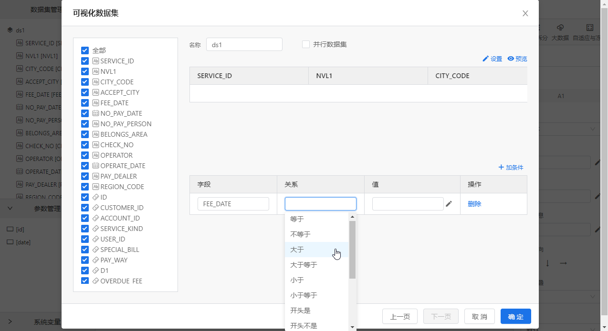Image resolution: width=608 pixels, height=331 pixels.
Task: Click the CITY_CODE column header
Action: [478, 76]
